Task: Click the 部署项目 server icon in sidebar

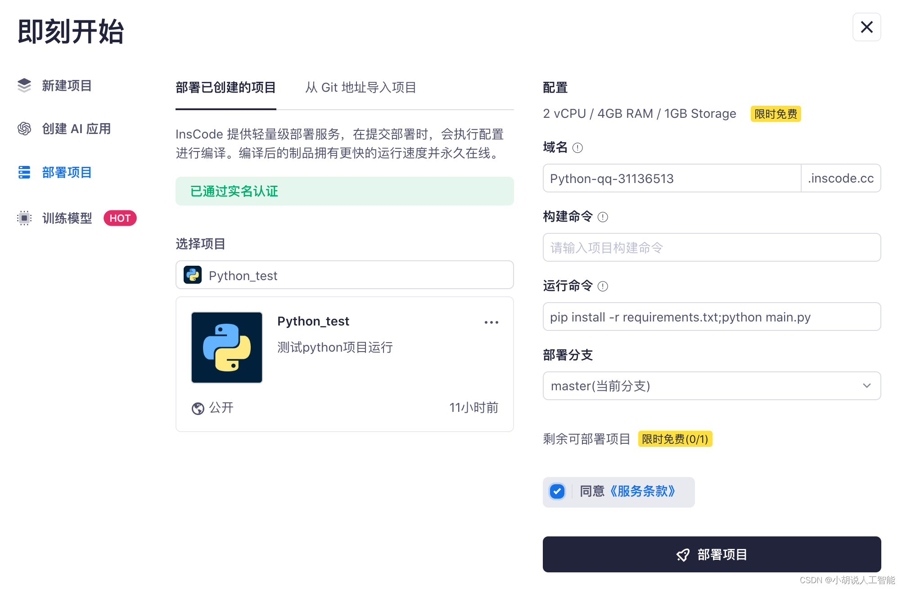Action: (24, 172)
